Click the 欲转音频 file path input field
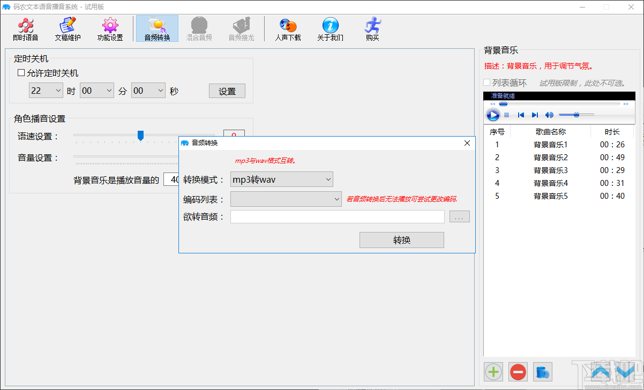This screenshot has width=644, height=390. coord(338,216)
